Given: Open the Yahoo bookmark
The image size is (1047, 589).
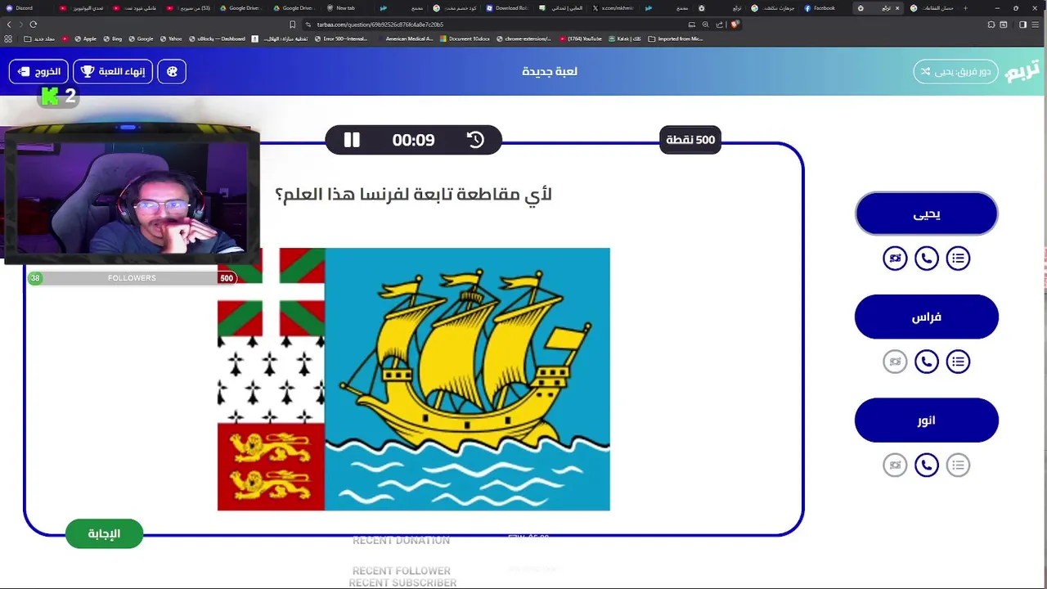Looking at the screenshot, I should tap(172, 38).
